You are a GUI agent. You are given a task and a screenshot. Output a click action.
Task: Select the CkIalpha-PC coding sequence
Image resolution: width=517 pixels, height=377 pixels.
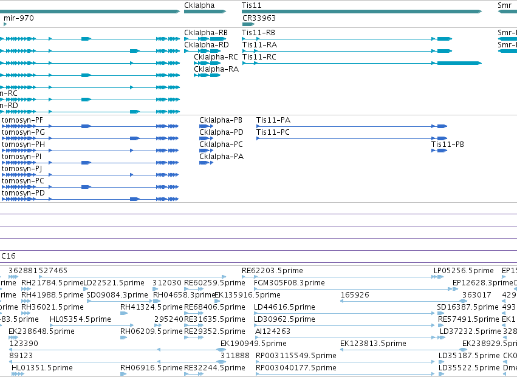coord(206,151)
